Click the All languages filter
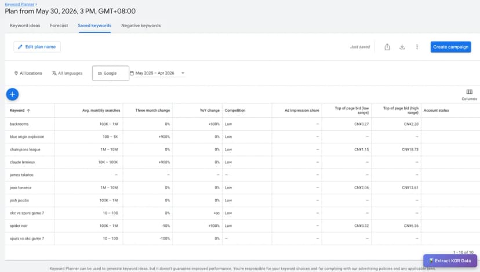Image resolution: width=480 pixels, height=272 pixels. tap(67, 73)
